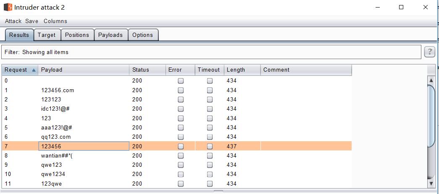The image size is (439, 194).
Task: Click the Comment cell of request 7
Action: (306, 146)
